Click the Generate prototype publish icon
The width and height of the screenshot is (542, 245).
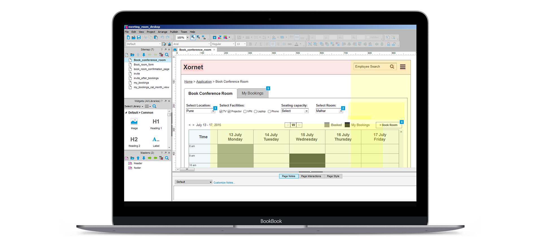226,37
